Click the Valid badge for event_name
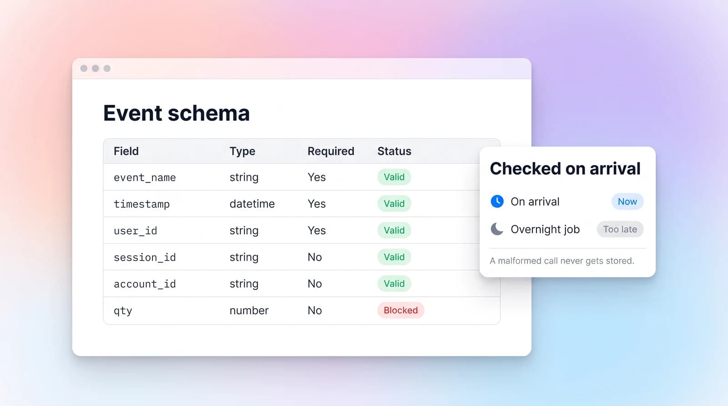The width and height of the screenshot is (728, 406). pos(394,177)
